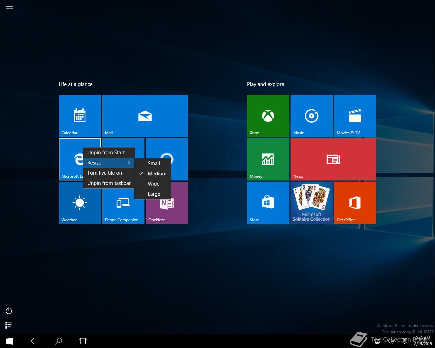
Task: Select Large tile size
Action: pyautogui.click(x=153, y=194)
